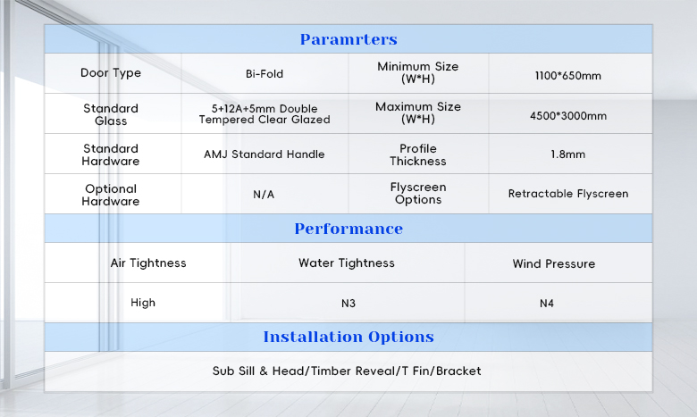697x417 pixels.
Task: Click the Double Tempered Clear Glazed text
Action: pyautogui.click(x=265, y=114)
